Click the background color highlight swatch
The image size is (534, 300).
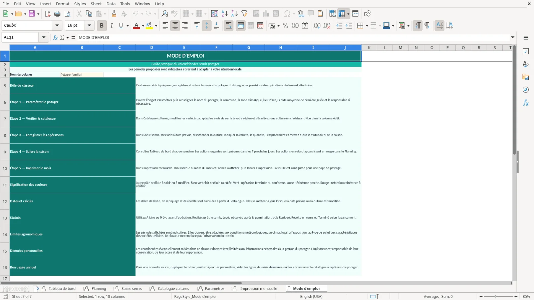tap(149, 26)
